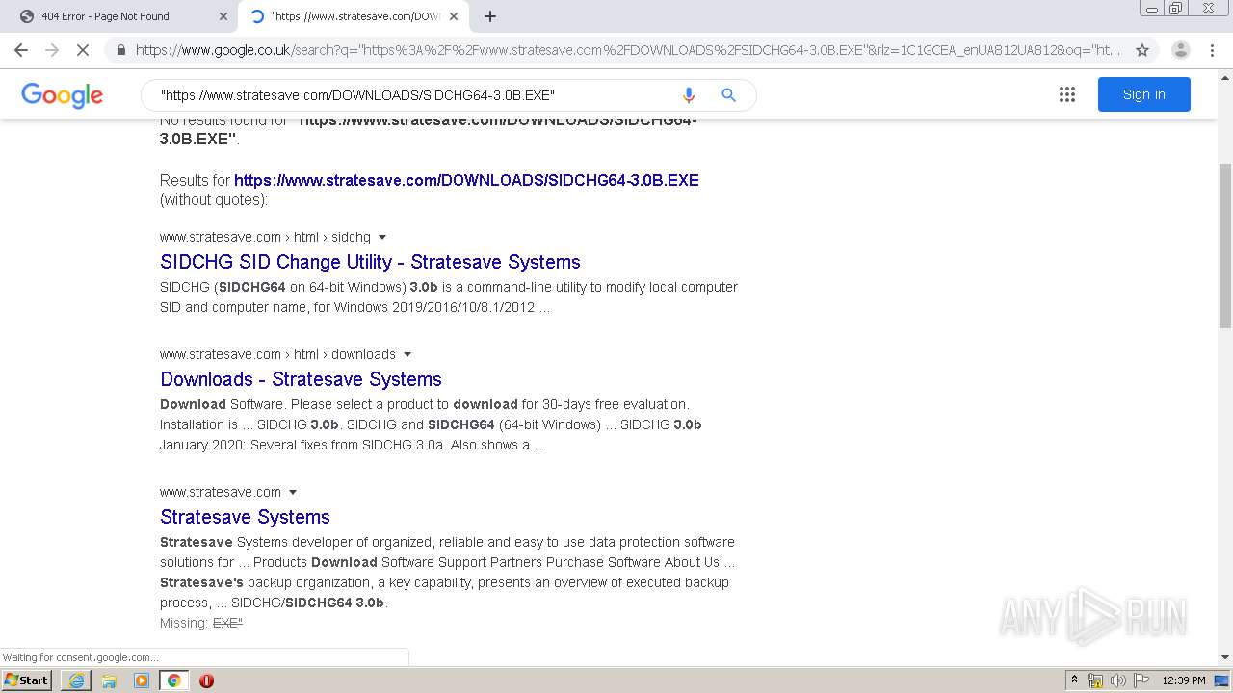Open Windows Explorer from taskbar
The width and height of the screenshot is (1233, 693).
[109, 680]
